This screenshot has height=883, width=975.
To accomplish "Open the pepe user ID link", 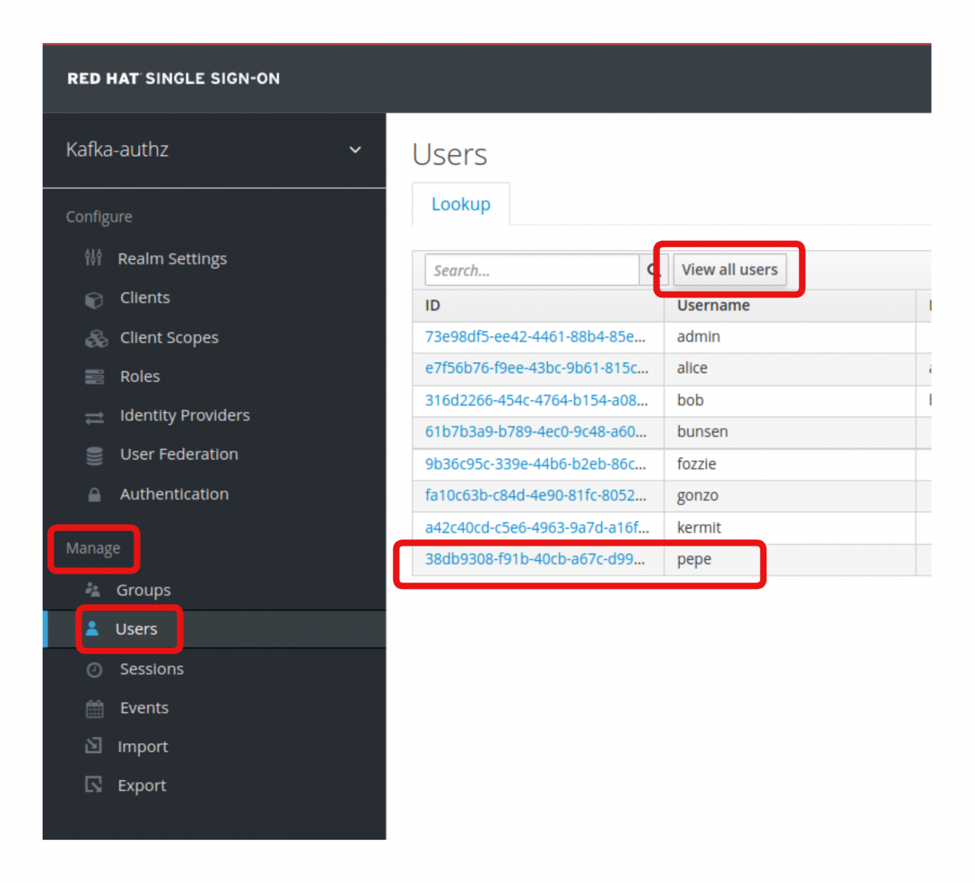I will 534,559.
